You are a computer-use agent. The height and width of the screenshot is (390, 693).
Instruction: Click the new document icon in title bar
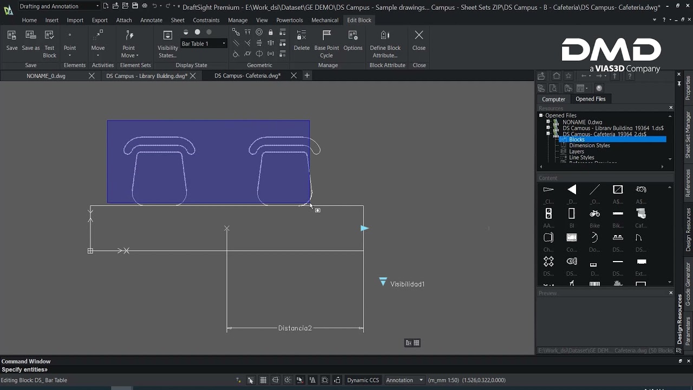(x=106, y=6)
